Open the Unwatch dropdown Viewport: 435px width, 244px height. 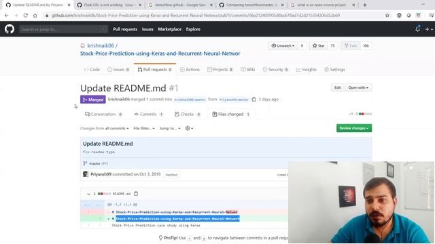click(283, 45)
